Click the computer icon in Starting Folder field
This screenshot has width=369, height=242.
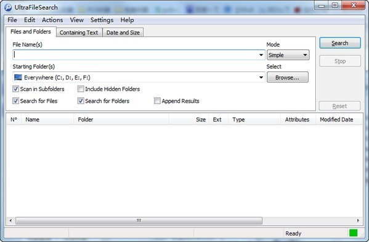pos(18,78)
